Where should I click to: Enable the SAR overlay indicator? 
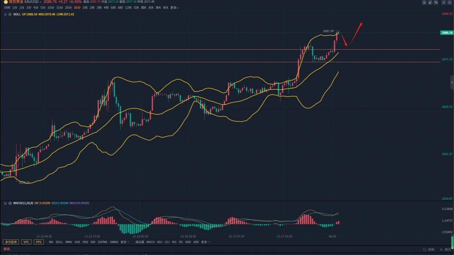point(77,242)
